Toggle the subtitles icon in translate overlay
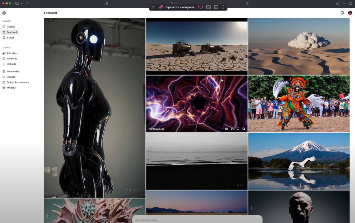The width and height of the screenshot is (355, 223). 208,7
